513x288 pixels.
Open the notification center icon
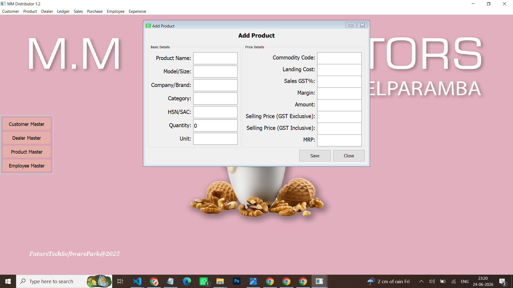pos(503,281)
